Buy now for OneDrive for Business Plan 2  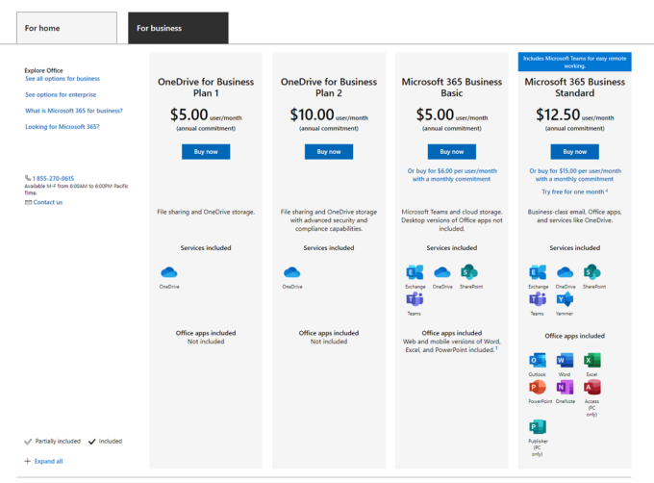pos(329,152)
